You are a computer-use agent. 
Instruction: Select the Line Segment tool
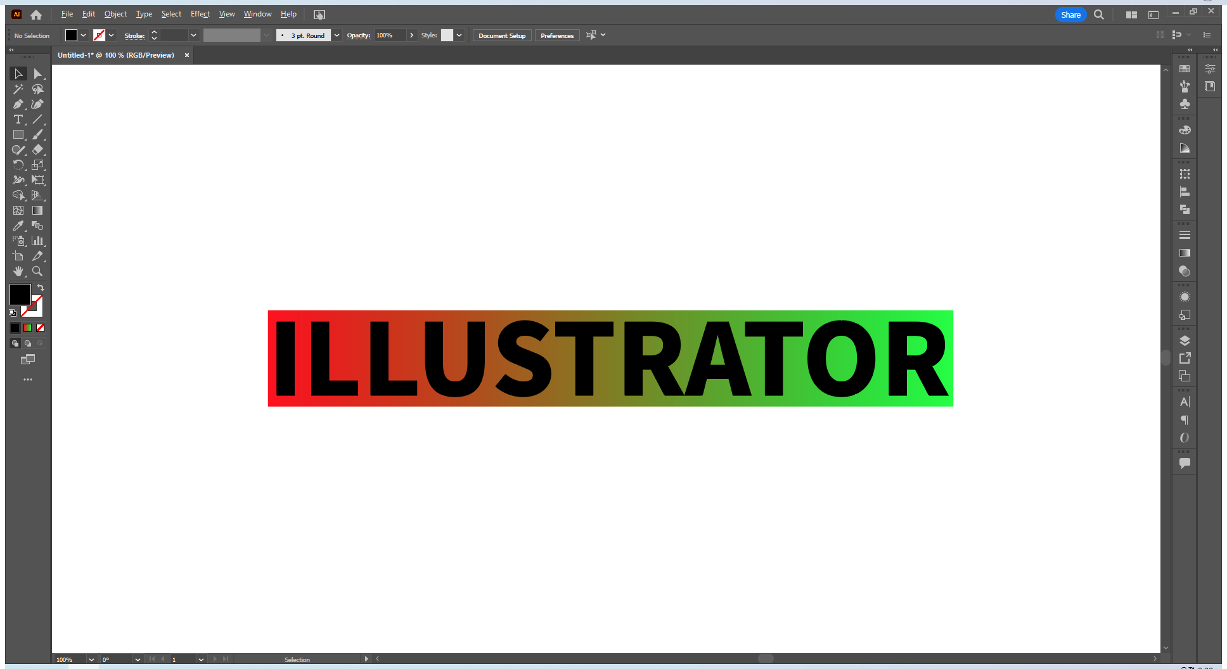(38, 120)
